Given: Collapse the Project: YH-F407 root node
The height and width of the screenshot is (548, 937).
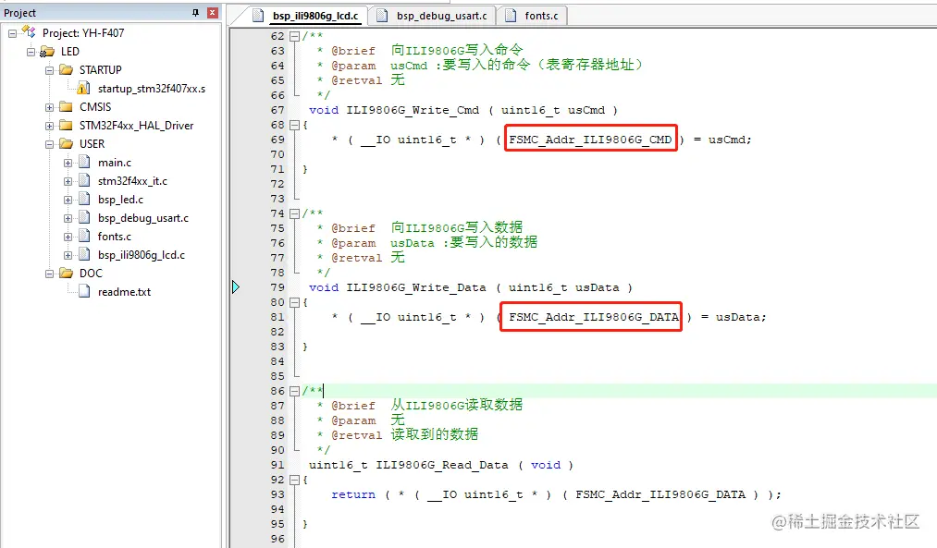Looking at the screenshot, I should [x=12, y=33].
